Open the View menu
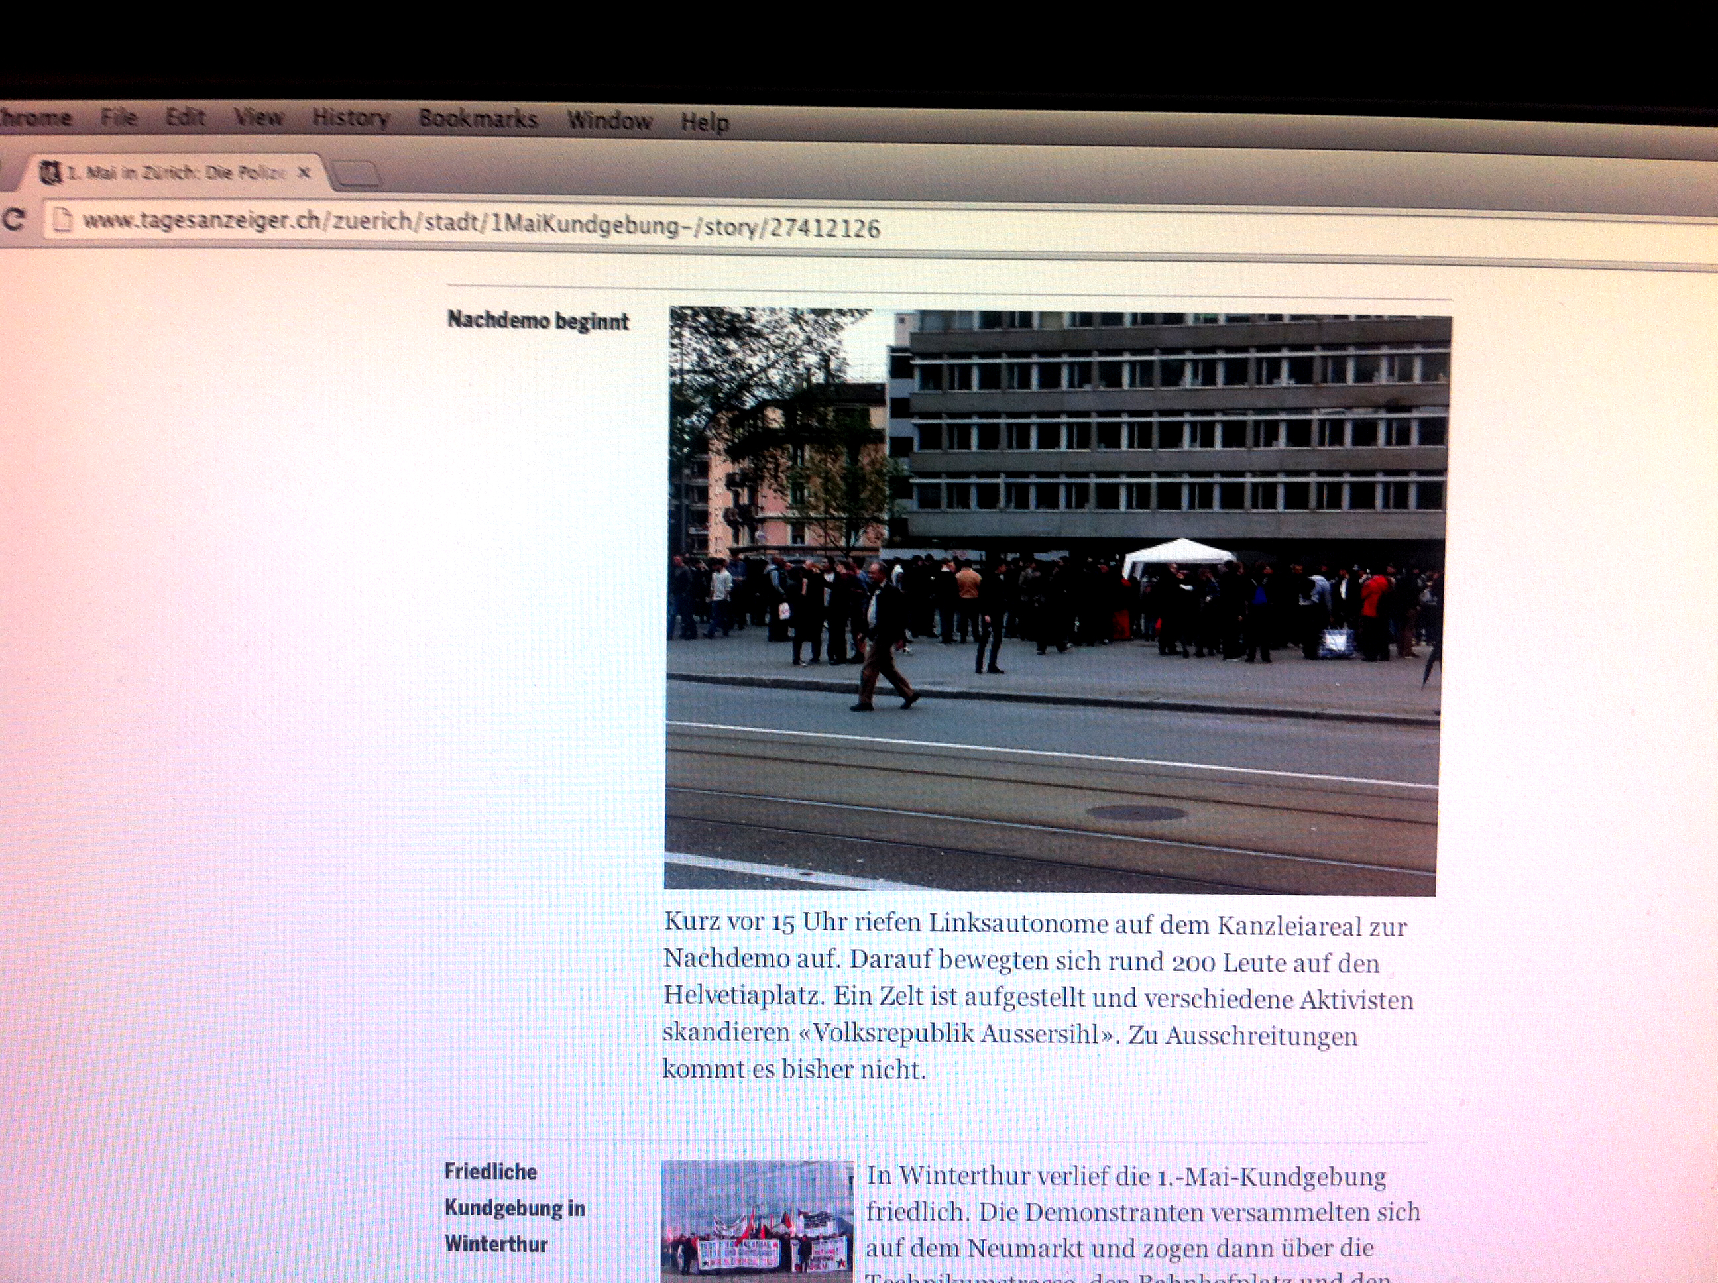This screenshot has width=1718, height=1283. (258, 118)
